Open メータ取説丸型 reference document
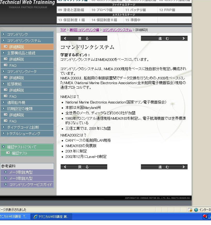The image size is (211, 225). point(27,178)
